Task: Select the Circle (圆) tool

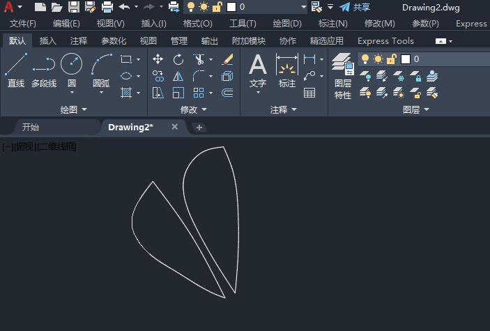Action: pos(72,70)
